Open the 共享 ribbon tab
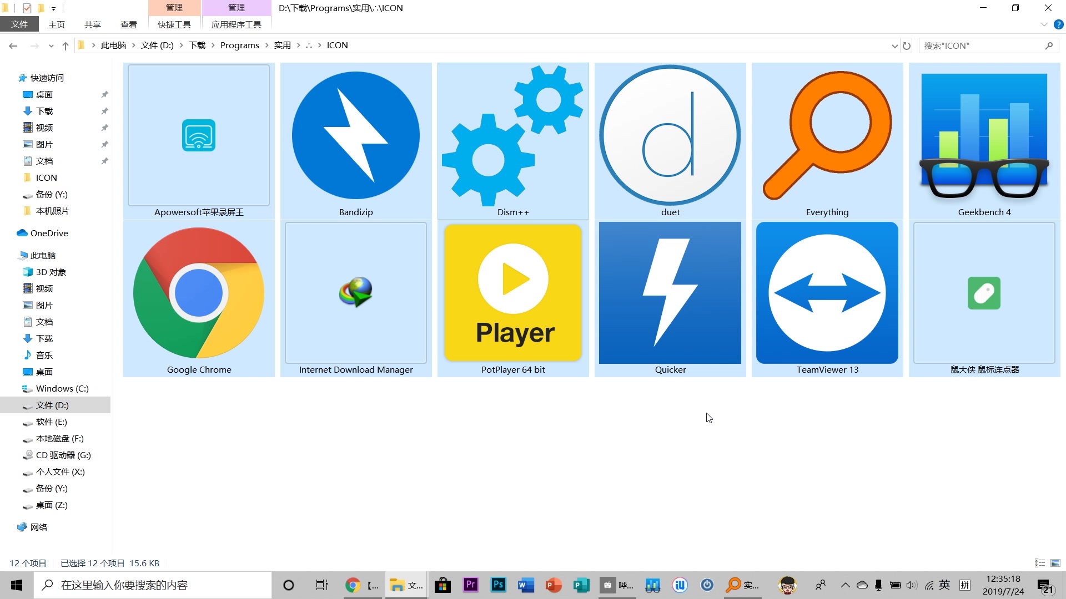Viewport: 1066px width, 599px height. 93,24
